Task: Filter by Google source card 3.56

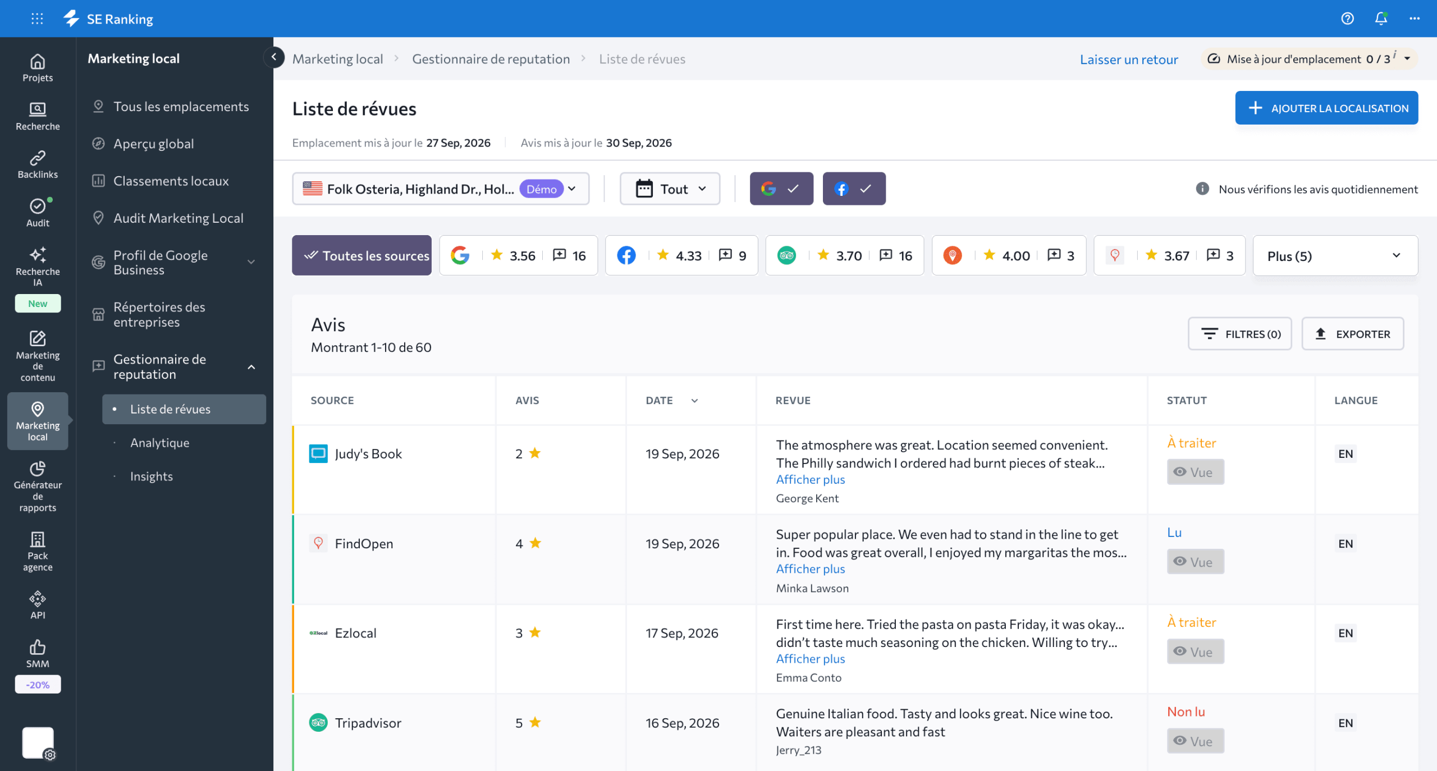Action: click(x=518, y=255)
